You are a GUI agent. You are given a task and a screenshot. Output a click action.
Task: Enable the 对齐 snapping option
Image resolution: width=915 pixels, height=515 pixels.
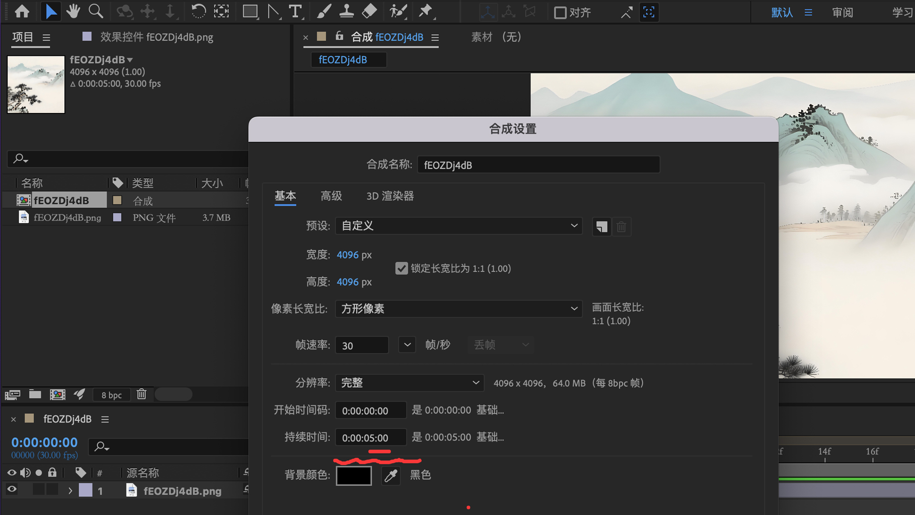pos(561,12)
